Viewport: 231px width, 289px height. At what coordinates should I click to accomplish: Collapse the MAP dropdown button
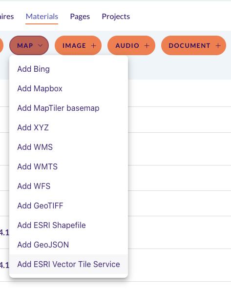tap(29, 45)
